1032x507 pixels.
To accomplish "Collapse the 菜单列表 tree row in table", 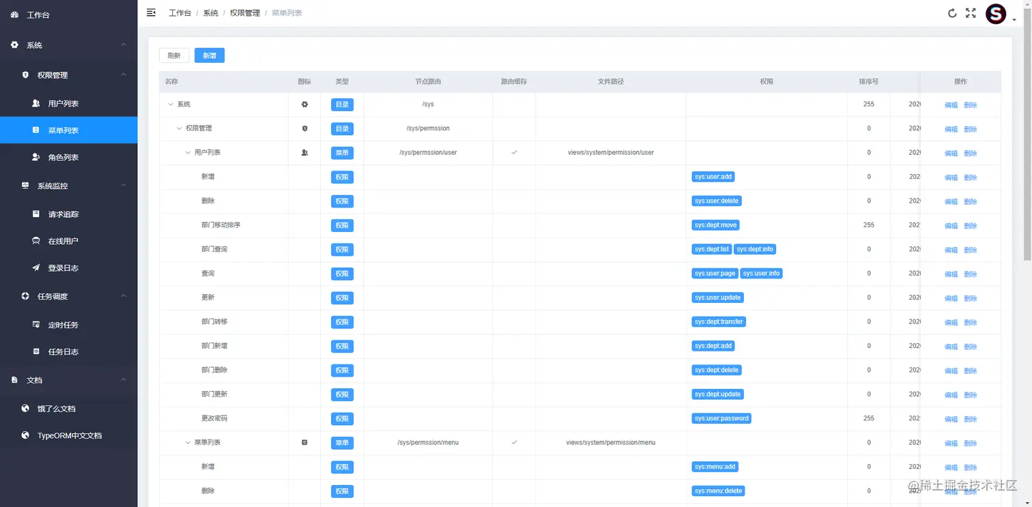I will click(x=188, y=442).
